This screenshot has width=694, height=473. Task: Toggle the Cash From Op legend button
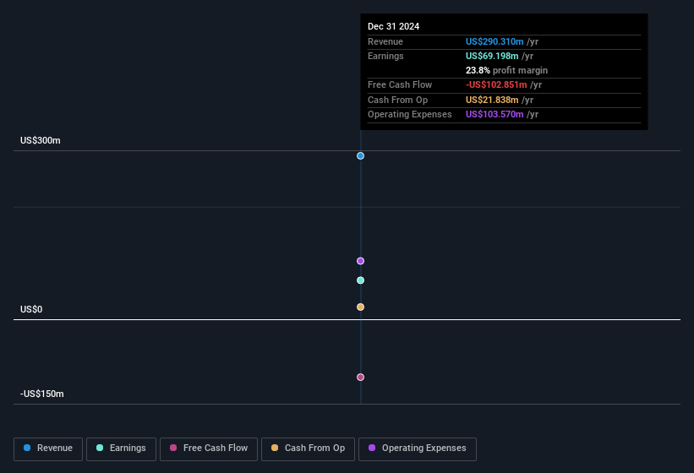(x=308, y=449)
